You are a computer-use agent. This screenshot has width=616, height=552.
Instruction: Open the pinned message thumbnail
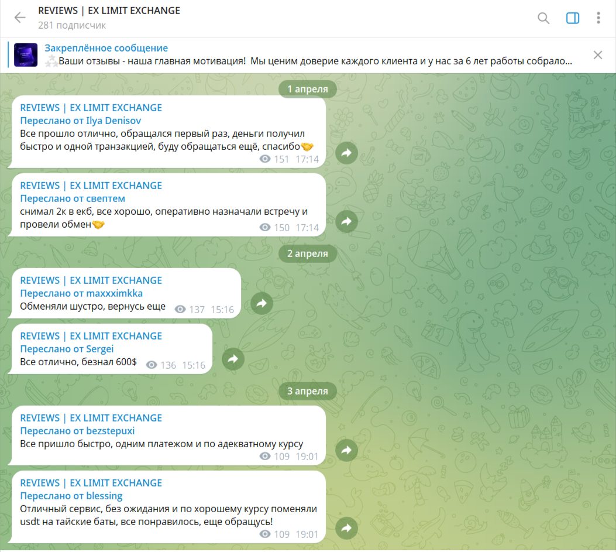26,54
